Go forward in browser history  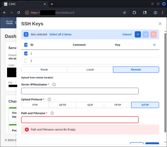pos(11,13)
